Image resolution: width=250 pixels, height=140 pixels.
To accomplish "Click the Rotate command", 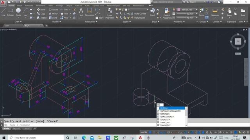I will [54, 9].
